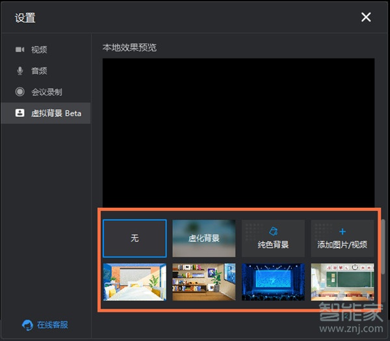Close the 设置 dialog with the X

tap(366, 17)
